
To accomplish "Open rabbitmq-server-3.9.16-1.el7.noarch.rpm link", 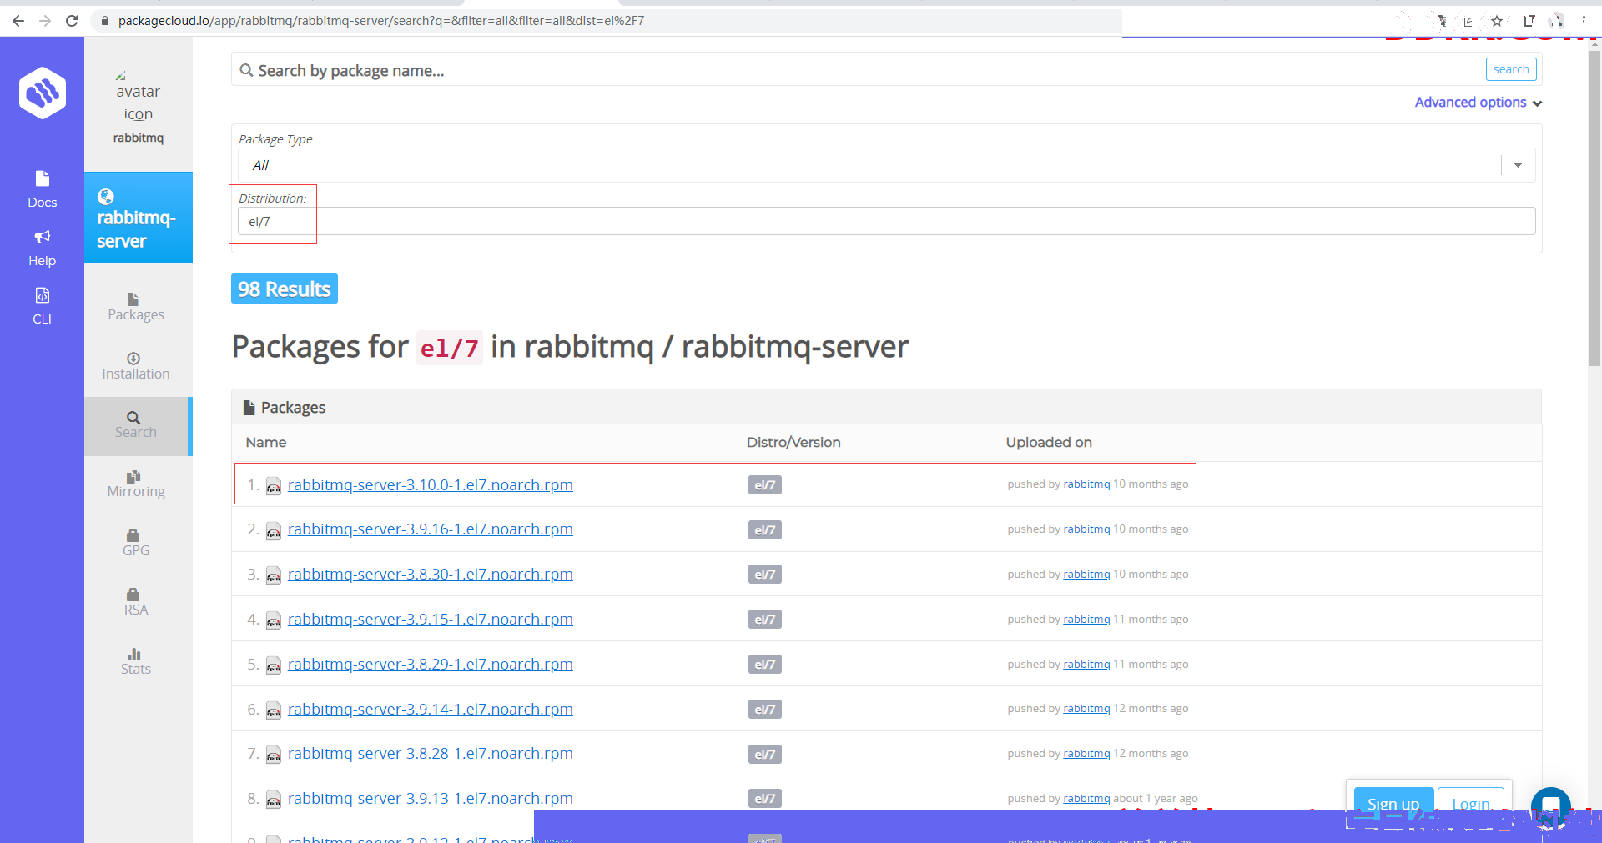I will [431, 529].
